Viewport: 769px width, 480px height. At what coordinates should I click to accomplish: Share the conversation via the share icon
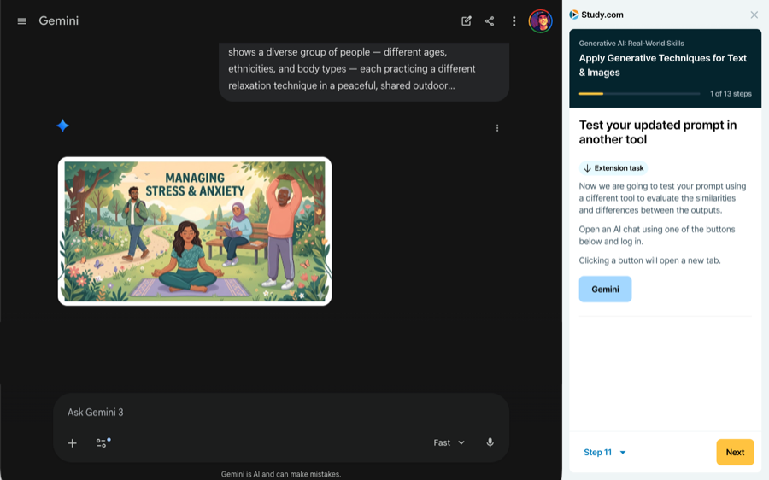click(x=490, y=21)
